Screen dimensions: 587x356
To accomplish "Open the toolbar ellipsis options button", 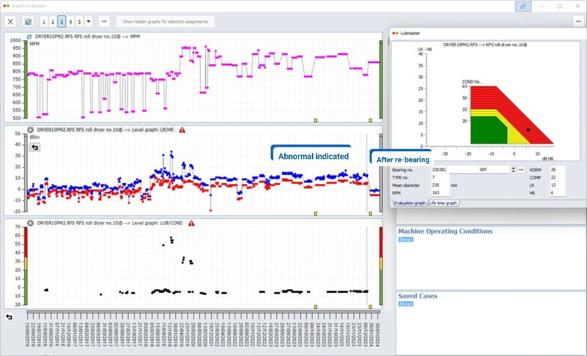I will [x=104, y=22].
